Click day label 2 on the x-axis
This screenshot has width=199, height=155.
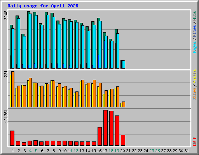[19, 151]
